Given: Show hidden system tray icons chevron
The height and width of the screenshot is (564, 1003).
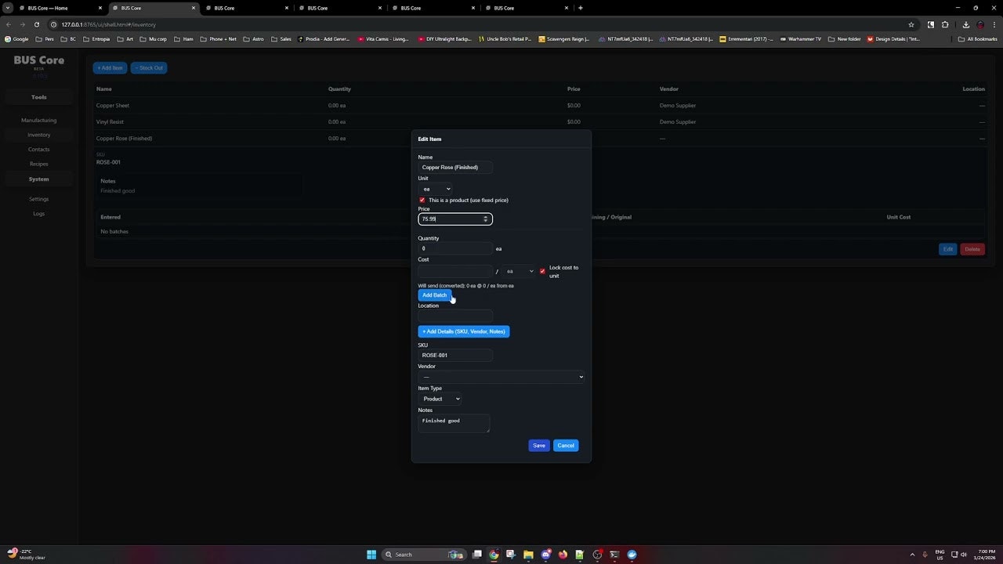Looking at the screenshot, I should pos(912,555).
